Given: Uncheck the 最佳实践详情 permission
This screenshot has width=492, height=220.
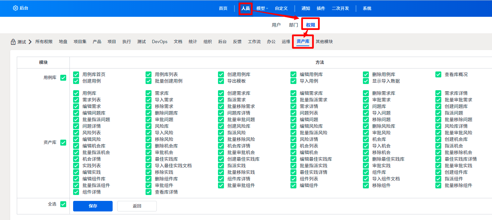Looking at the screenshot, I should [293, 172].
